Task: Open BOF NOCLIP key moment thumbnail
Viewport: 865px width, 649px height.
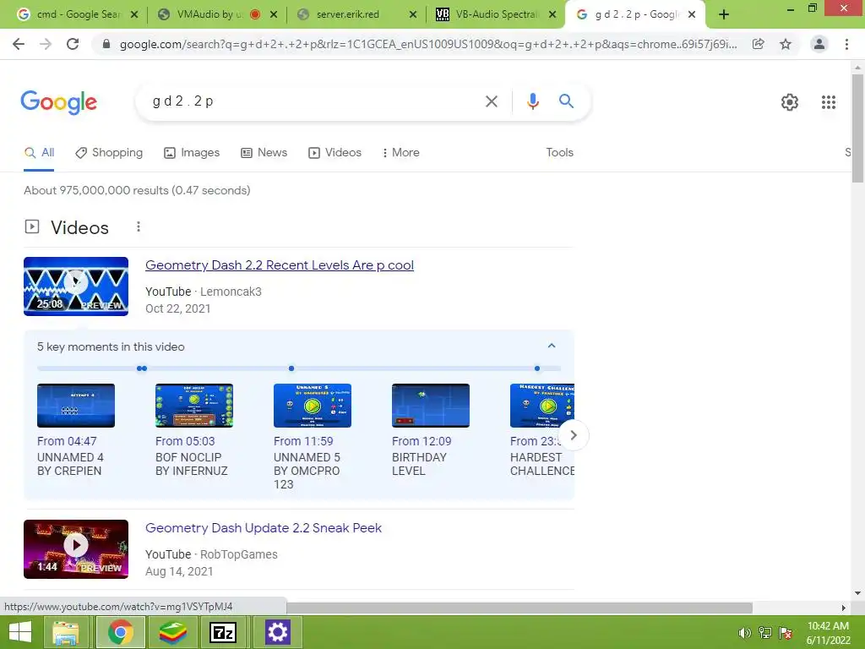Action: point(194,406)
